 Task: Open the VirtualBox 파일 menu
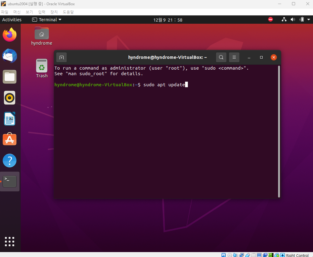[x=4, y=12]
